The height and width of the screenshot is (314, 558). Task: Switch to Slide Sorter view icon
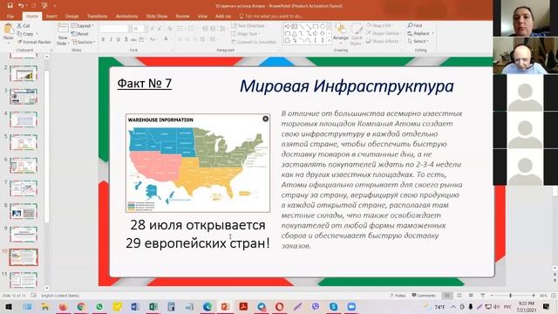[x=459, y=295]
